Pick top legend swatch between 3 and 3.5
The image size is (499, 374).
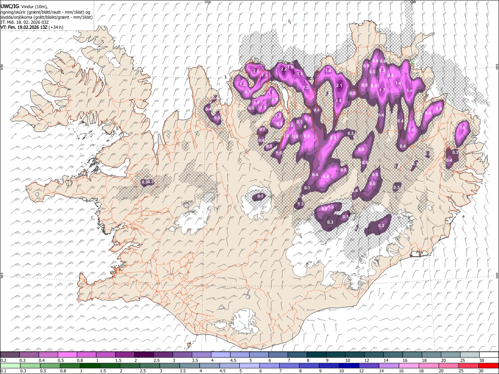coord(182,355)
